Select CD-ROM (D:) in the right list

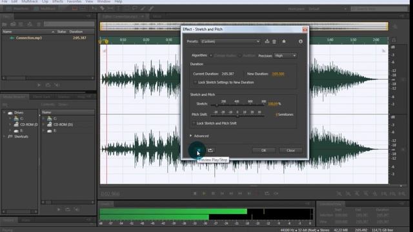[x=63, y=124]
